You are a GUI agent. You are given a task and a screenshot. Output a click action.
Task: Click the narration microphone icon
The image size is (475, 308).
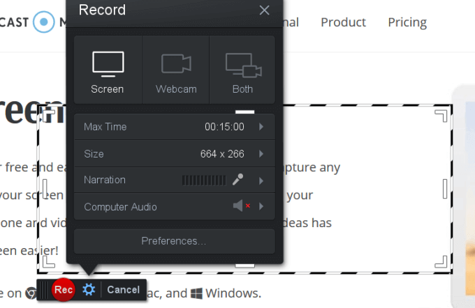click(x=238, y=180)
